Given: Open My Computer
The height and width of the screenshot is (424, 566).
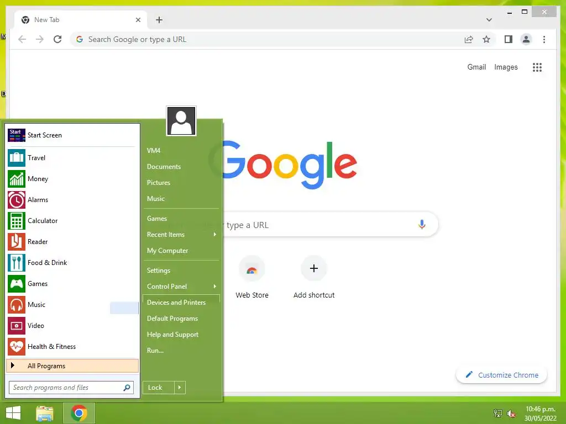Looking at the screenshot, I should tap(167, 251).
